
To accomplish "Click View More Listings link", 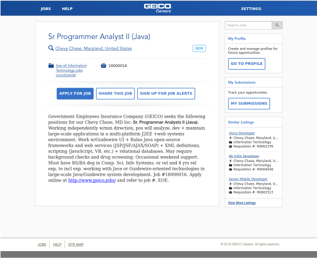I will pyautogui.click(x=242, y=203).
